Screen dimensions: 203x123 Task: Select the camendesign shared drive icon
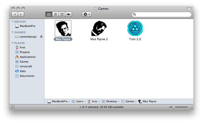17,37
